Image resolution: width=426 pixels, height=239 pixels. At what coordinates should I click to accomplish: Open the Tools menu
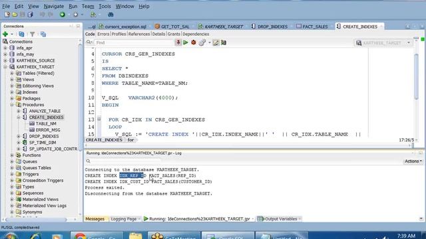105,6
